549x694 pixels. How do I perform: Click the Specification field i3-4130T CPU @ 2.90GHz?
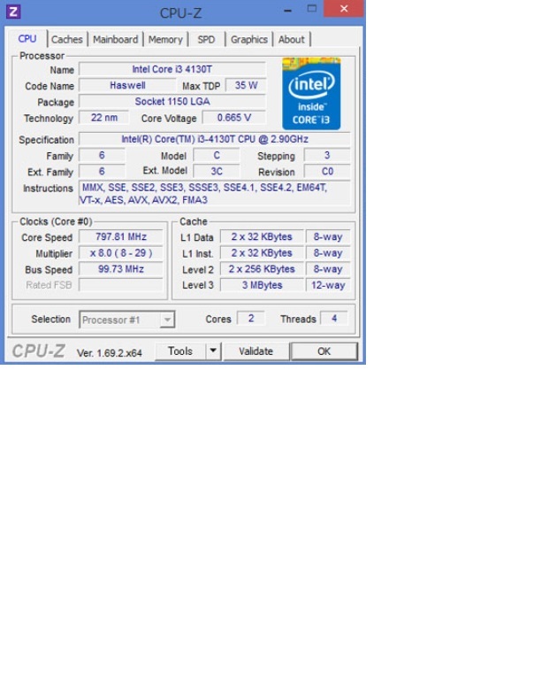(x=214, y=139)
